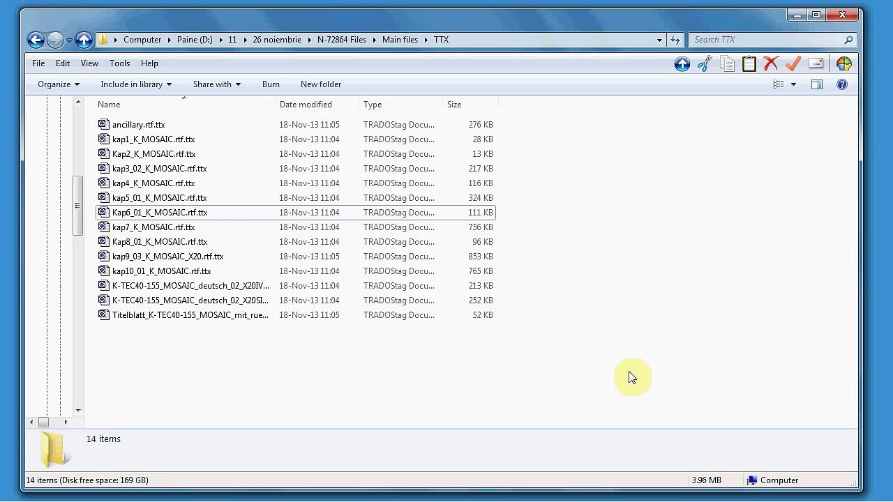Select file kap10_01_K_MOSAIC.rtf.ttx

pyautogui.click(x=161, y=271)
